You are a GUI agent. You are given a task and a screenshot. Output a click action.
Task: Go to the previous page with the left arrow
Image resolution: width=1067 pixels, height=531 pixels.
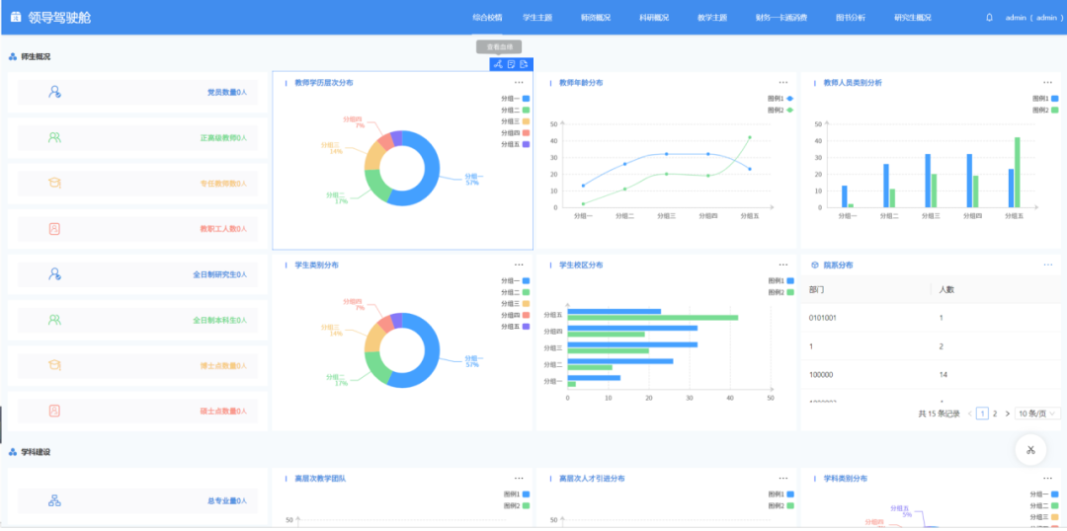click(x=970, y=414)
